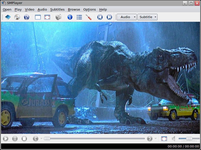Toggle fullscreen from the top toolbar

(47, 17)
